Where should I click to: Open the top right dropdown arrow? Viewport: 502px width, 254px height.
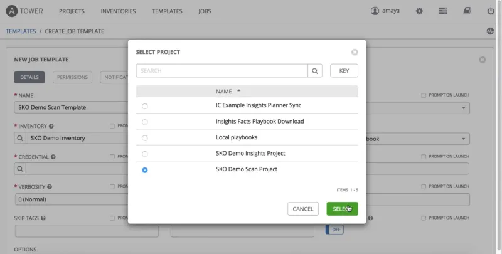pos(463,108)
